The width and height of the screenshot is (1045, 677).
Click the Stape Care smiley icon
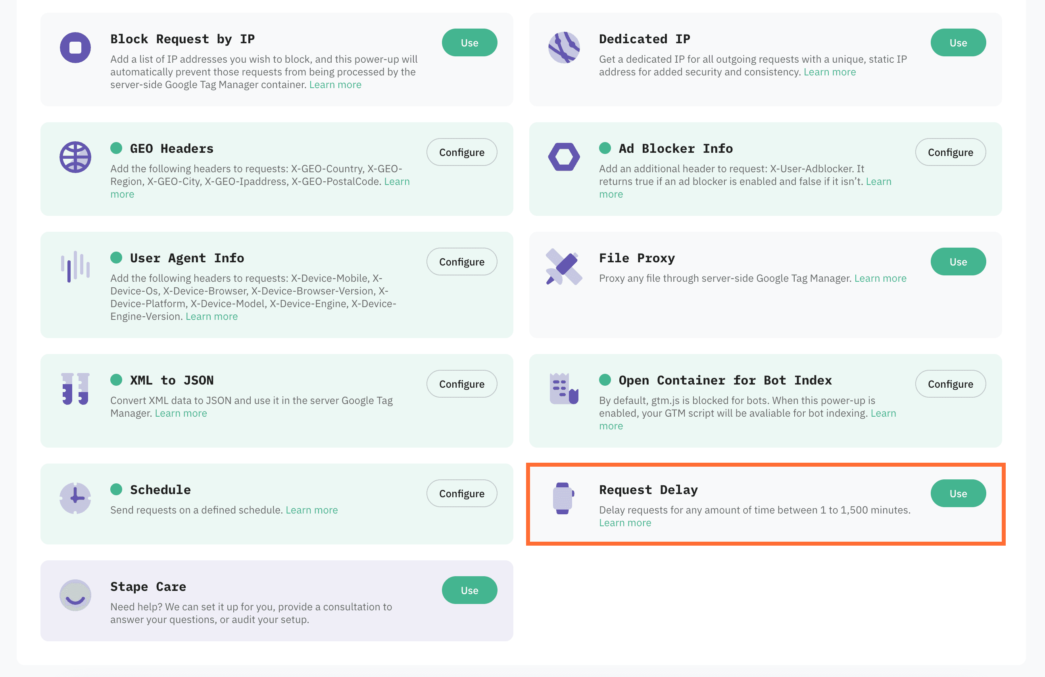[x=75, y=595]
